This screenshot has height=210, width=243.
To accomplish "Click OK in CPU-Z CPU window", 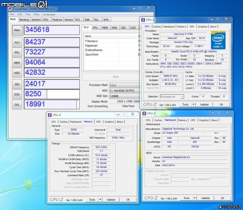I will pyautogui.click(x=221, y=105).
